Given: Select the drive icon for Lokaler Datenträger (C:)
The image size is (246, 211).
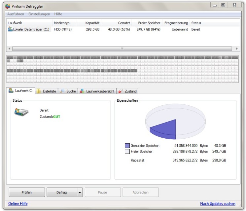Looking at the screenshot, I should pyautogui.click(x=10, y=29).
